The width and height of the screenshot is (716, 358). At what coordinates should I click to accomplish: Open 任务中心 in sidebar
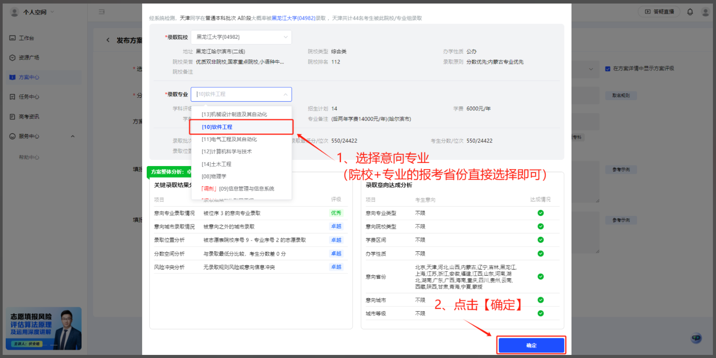(29, 97)
